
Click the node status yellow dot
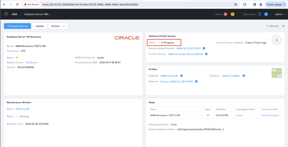coord(208,115)
